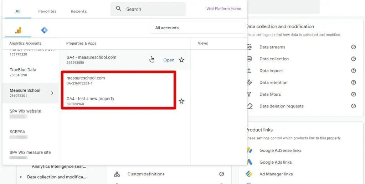Switch to the Favorites tab
This screenshot has width=365, height=184.
[47, 11]
